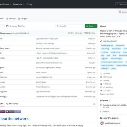Select the knowledge-graph topic tag
The height and width of the screenshot is (127, 127).
click(107, 46)
